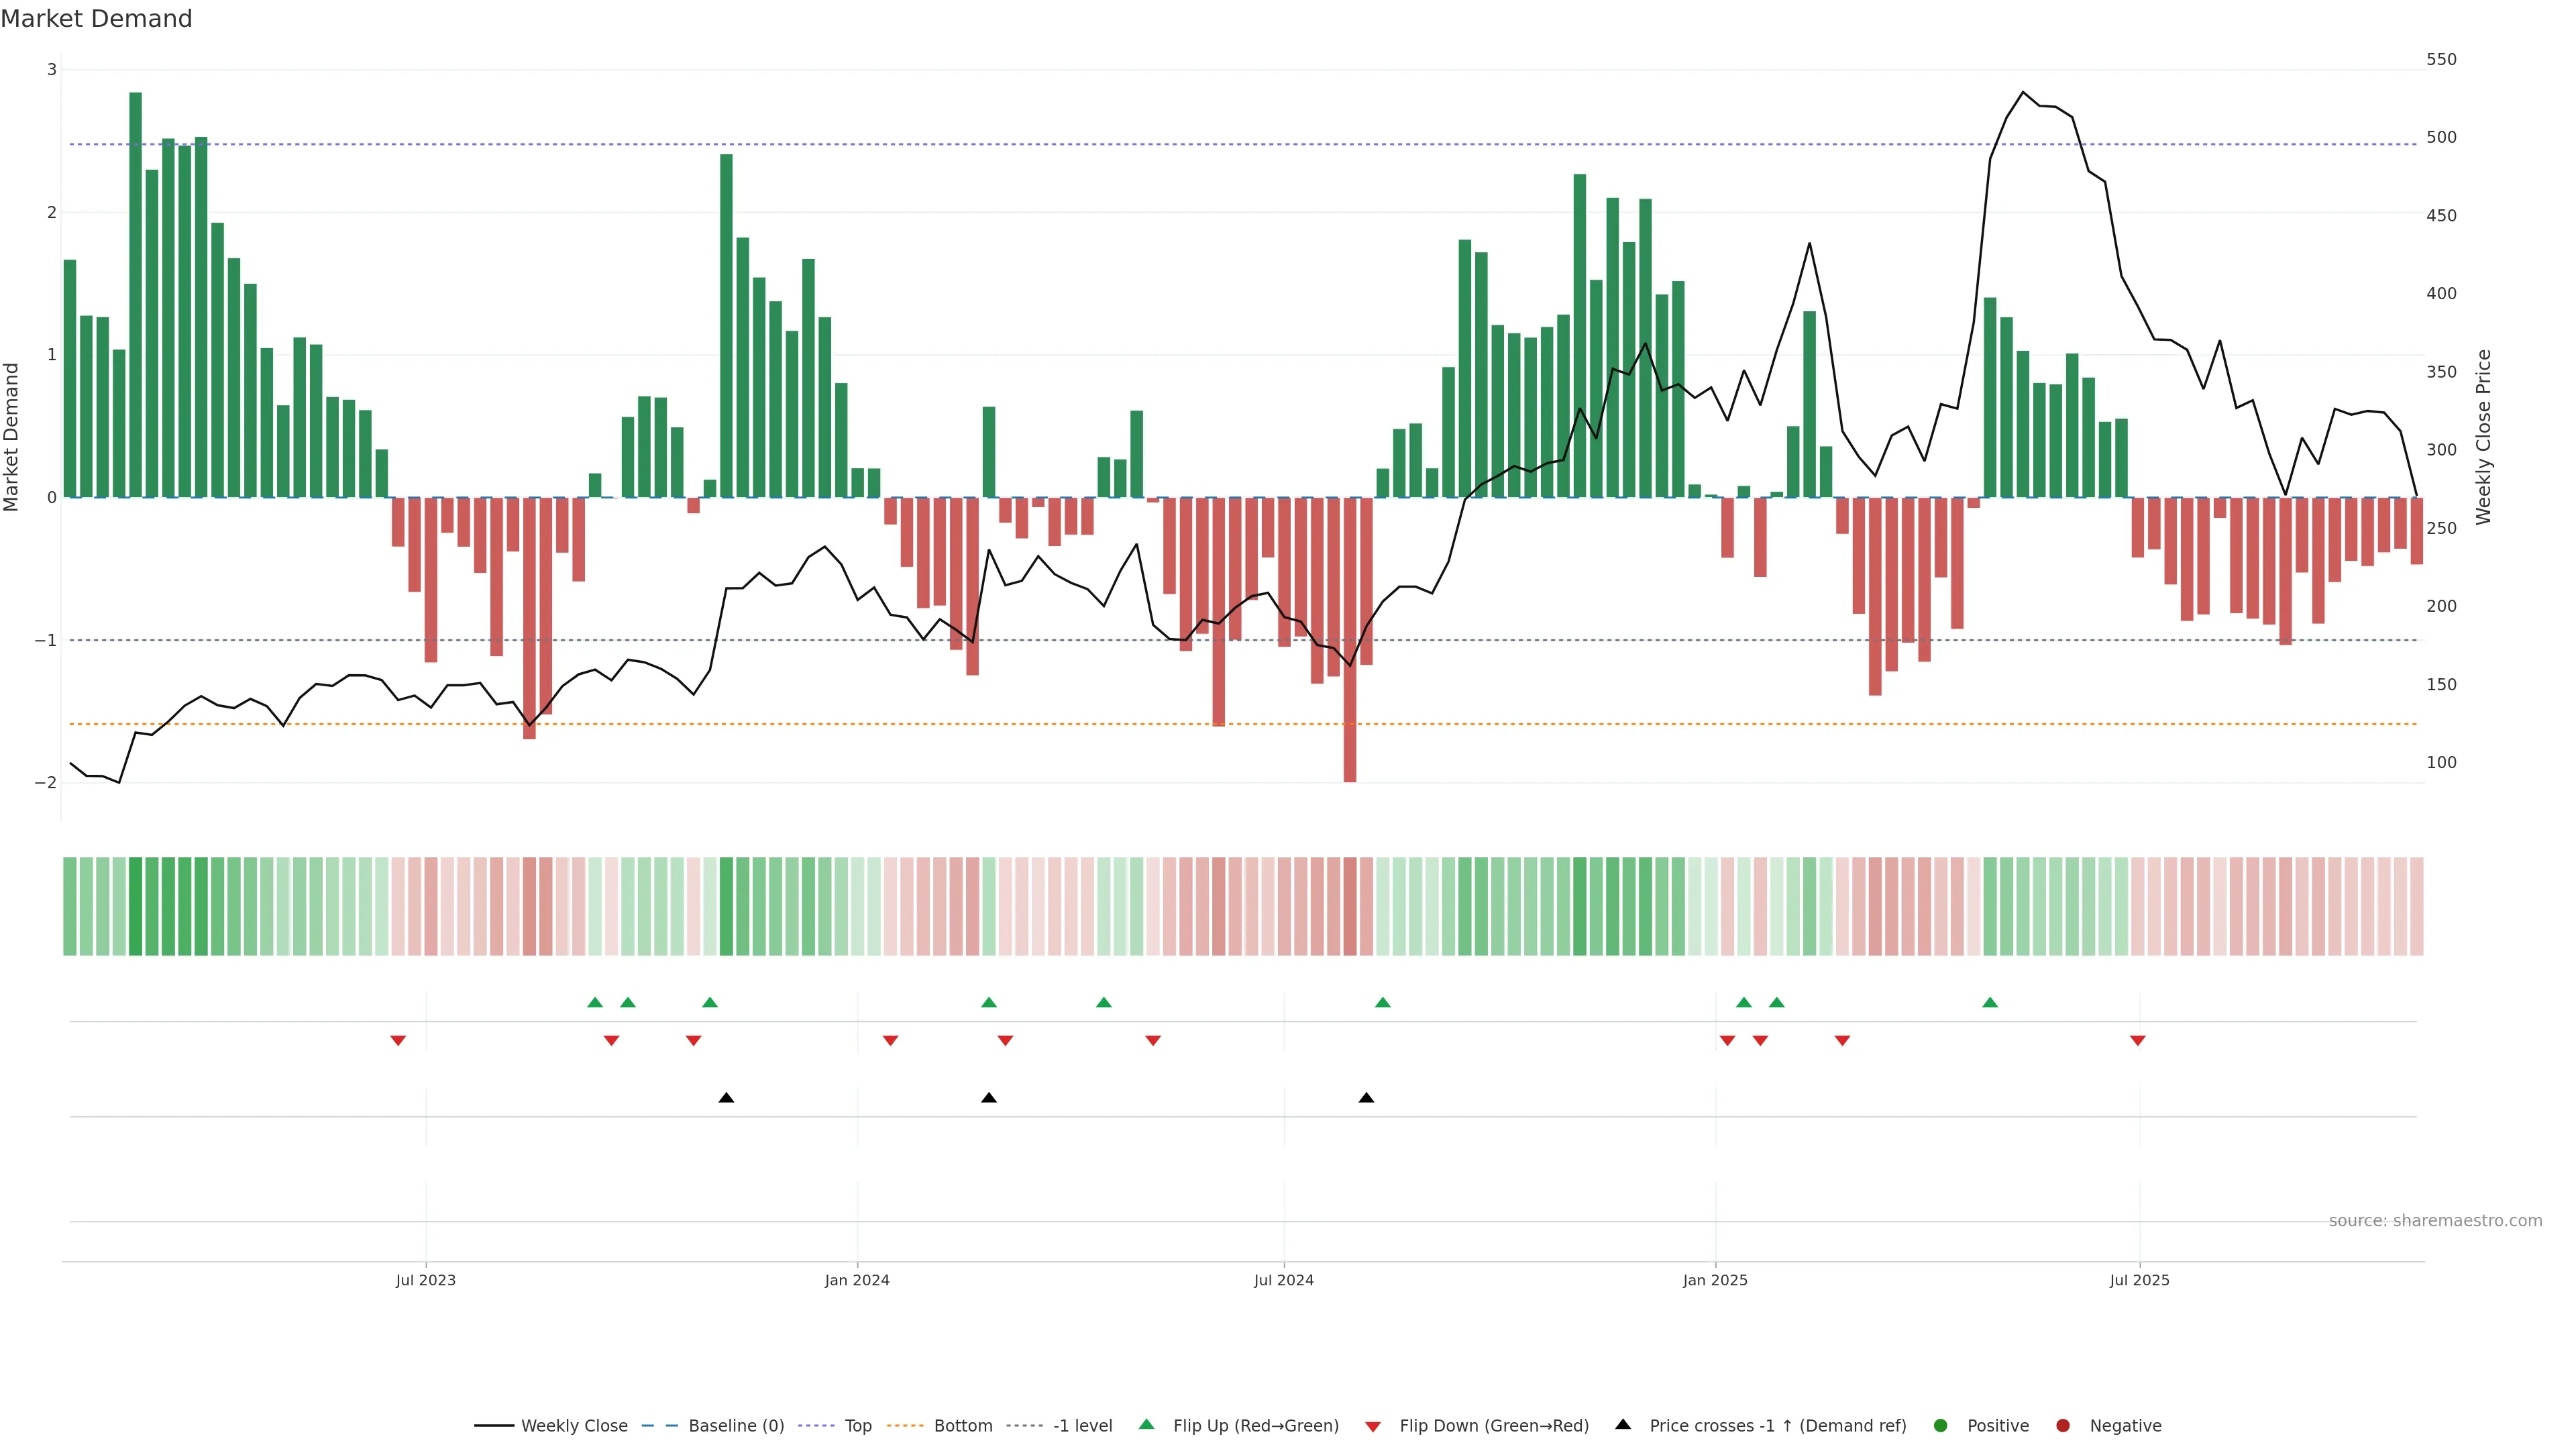The image size is (2576, 1449).
Task: Click the Weekly Close Price axis title
Action: coord(2483,437)
